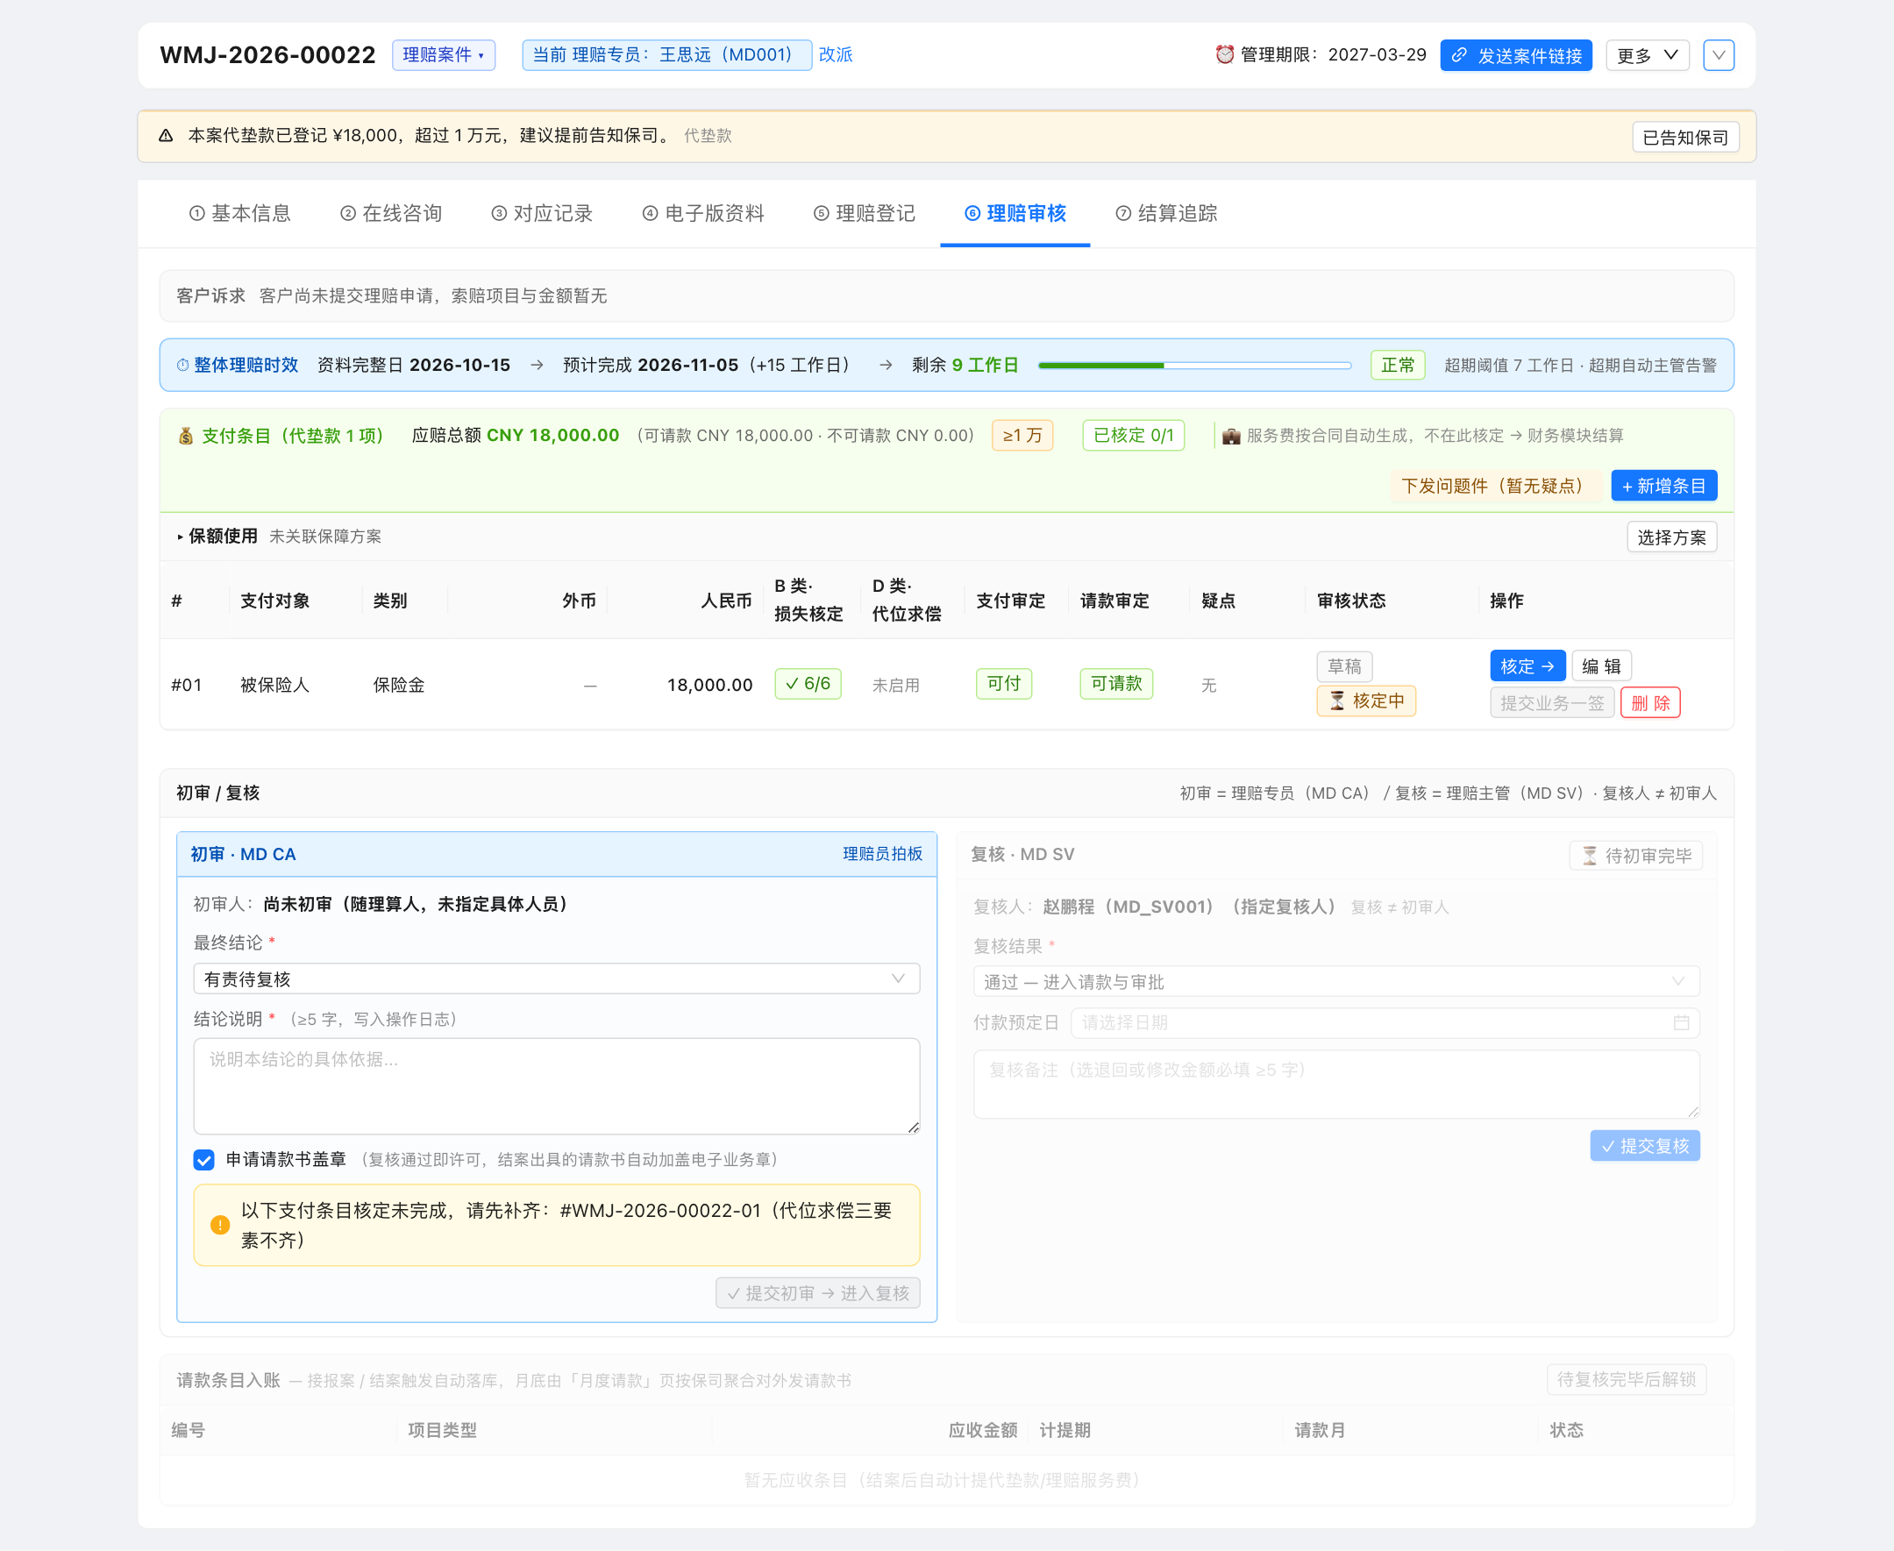Open the 最终结论 select with 有责待复核

[x=557, y=979]
